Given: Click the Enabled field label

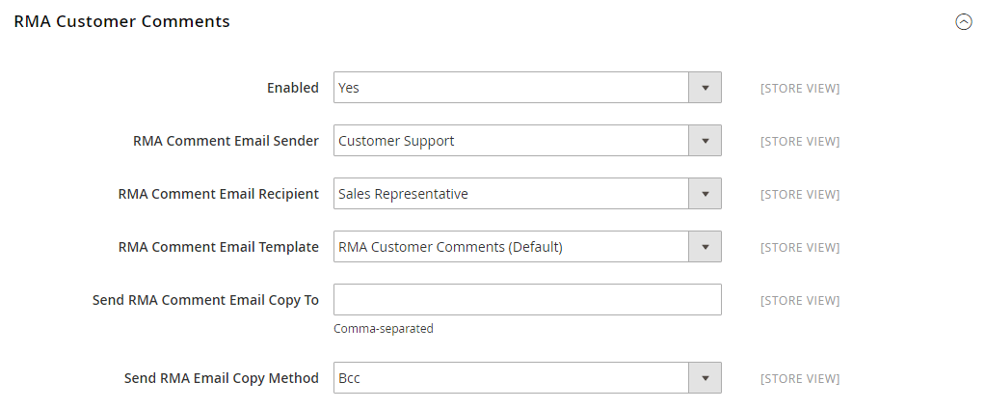Looking at the screenshot, I should [x=292, y=88].
